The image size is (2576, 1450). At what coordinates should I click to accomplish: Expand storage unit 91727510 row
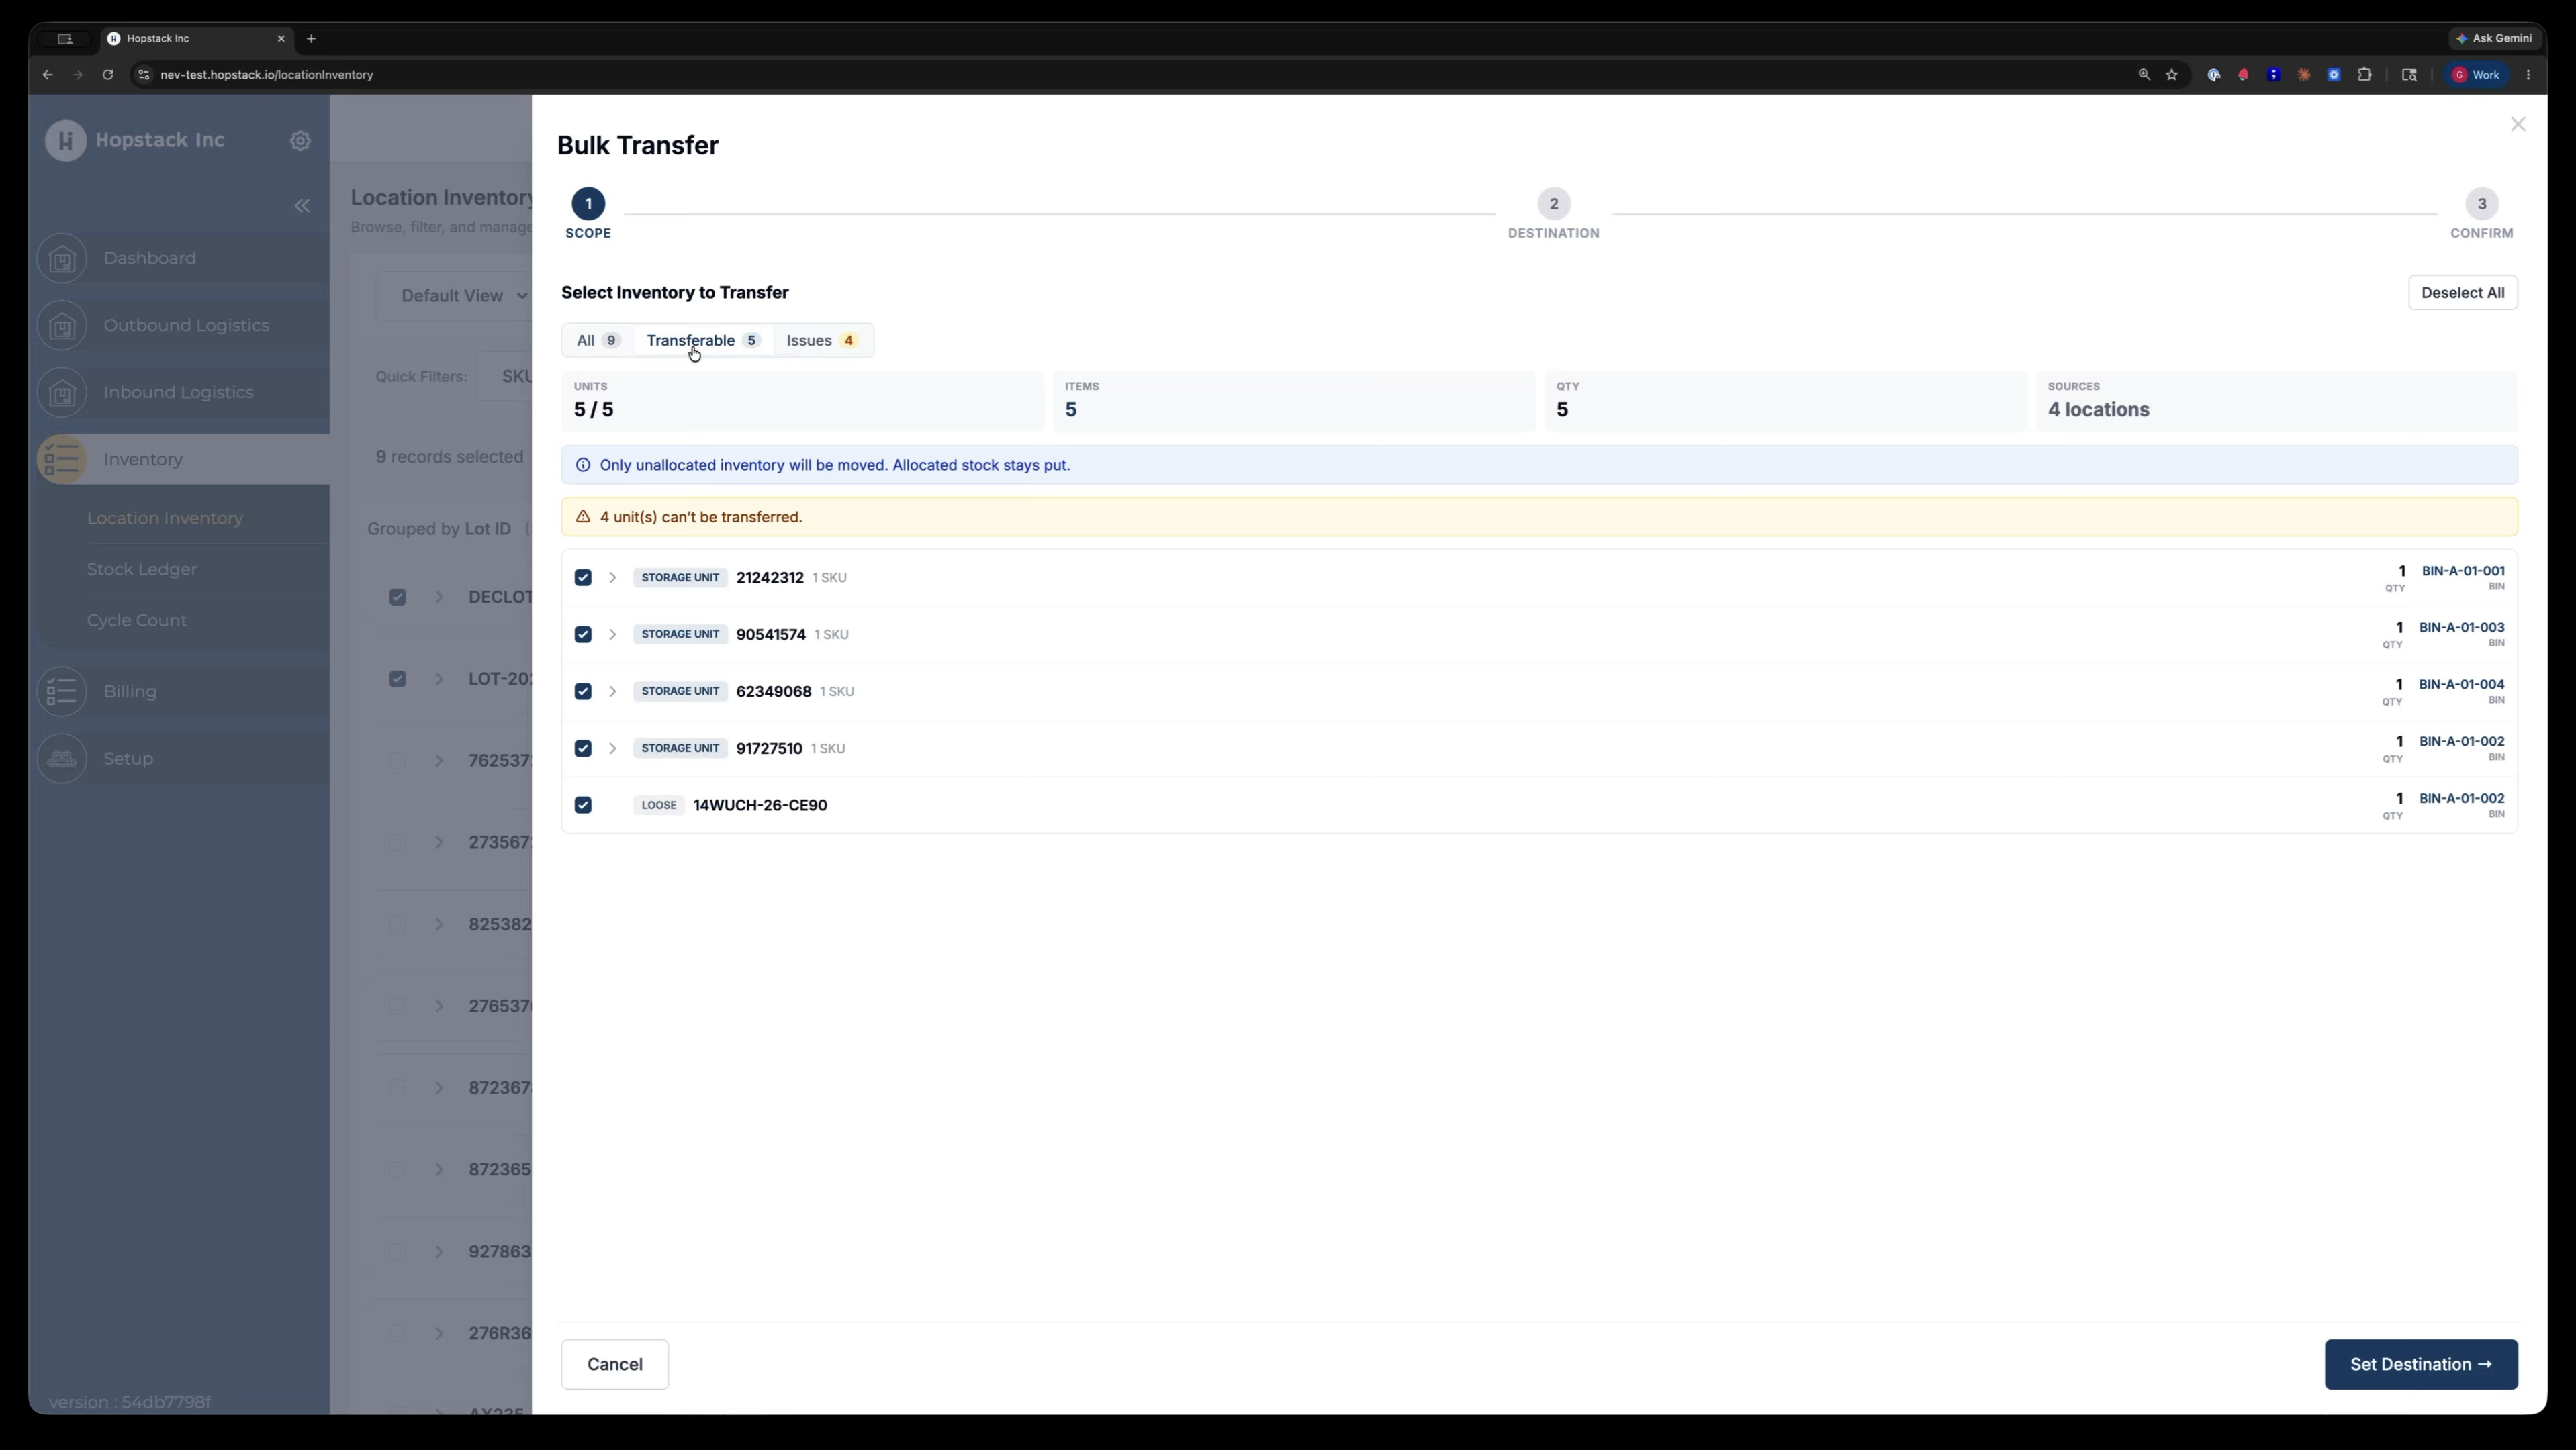pos(612,748)
